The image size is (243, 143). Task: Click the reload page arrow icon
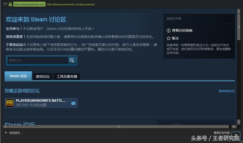[5, 4]
